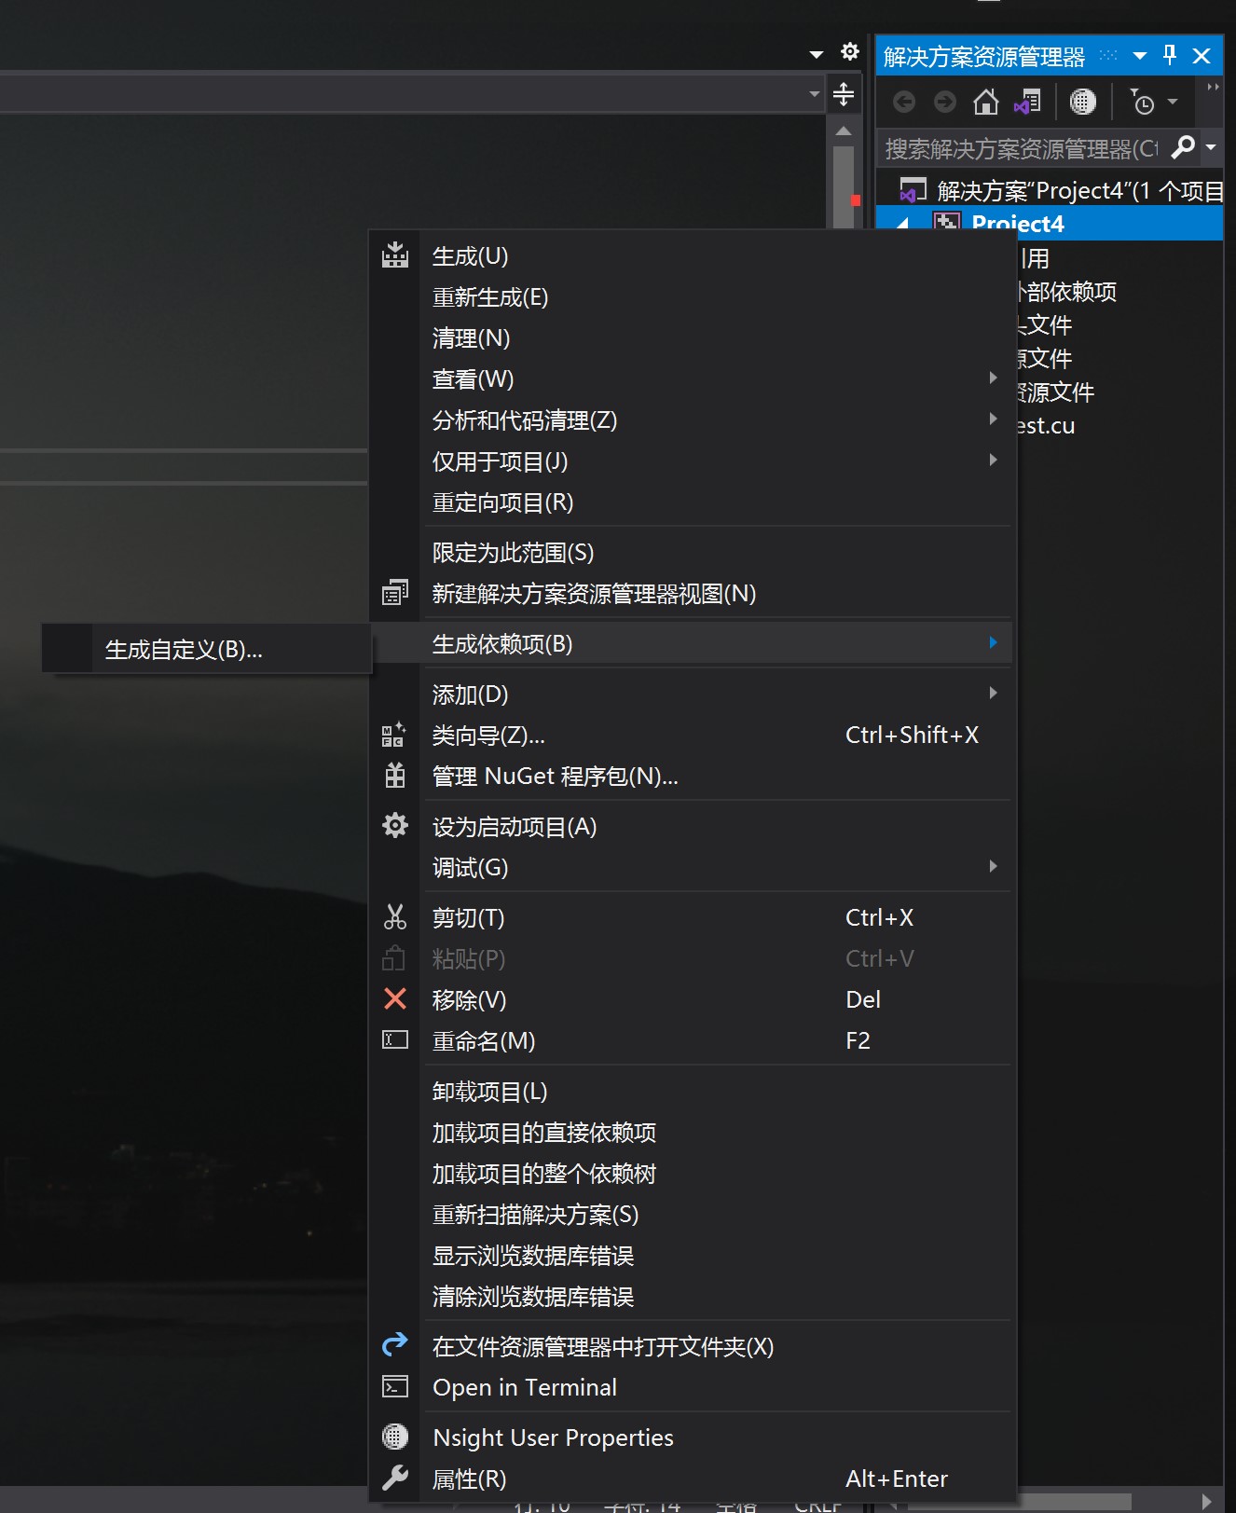Image resolution: width=1236 pixels, height=1513 pixels.
Task: Click the editor settings gear icon
Action: pyautogui.click(x=849, y=51)
